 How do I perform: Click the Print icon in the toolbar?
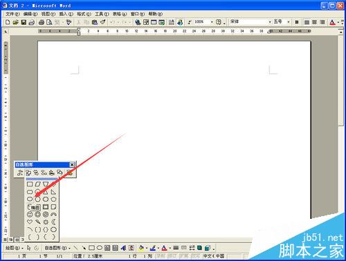tap(42, 22)
